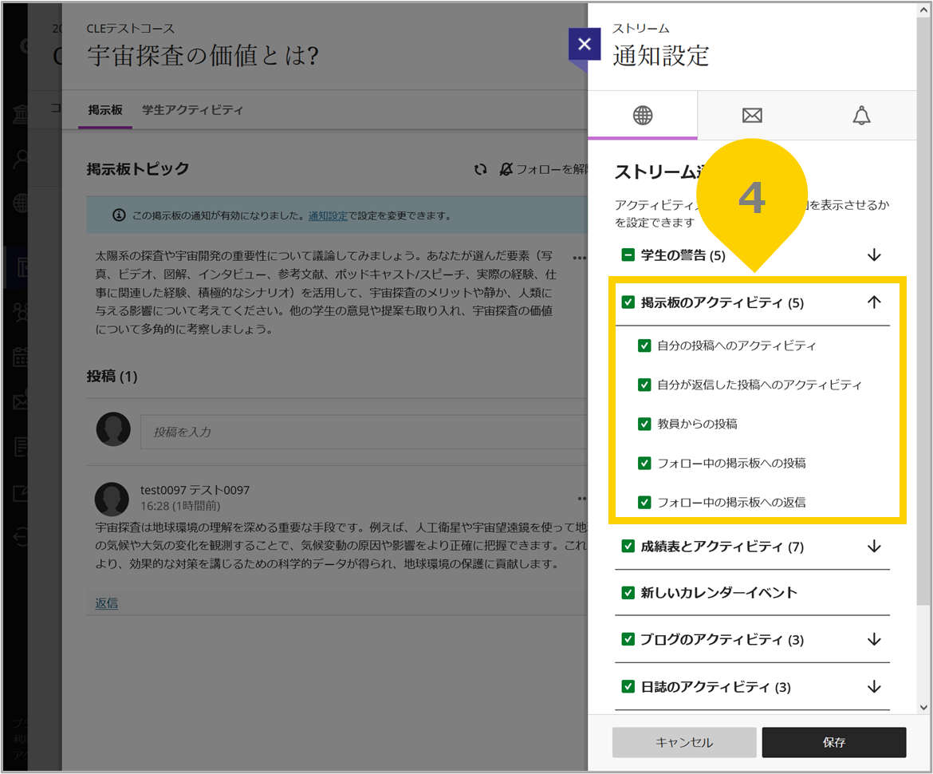
Task: Collapse the 掲示板のアクティビティ section arrow
Action: click(x=873, y=302)
